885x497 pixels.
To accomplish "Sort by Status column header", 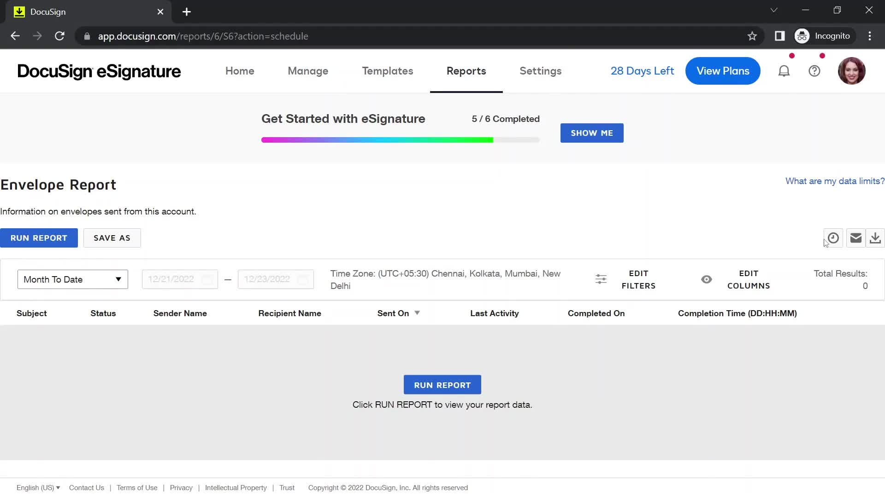I will coord(103,313).
